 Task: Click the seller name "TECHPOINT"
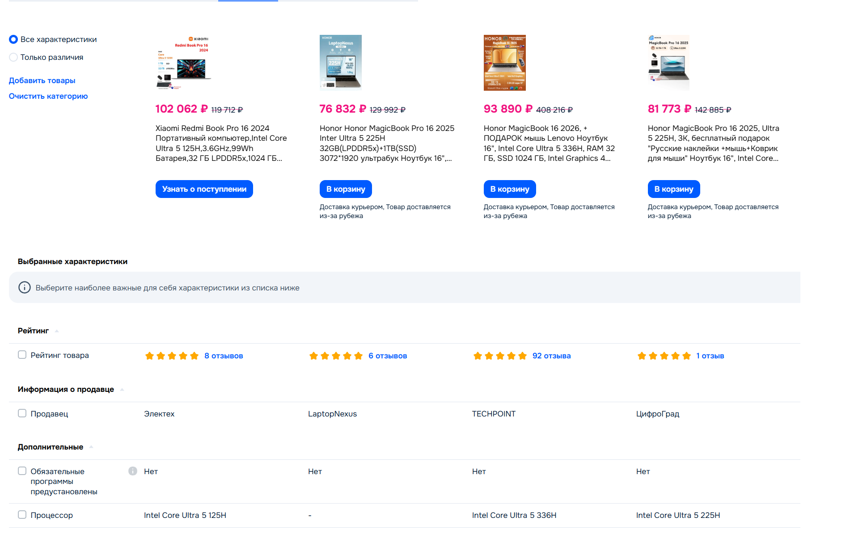(494, 414)
